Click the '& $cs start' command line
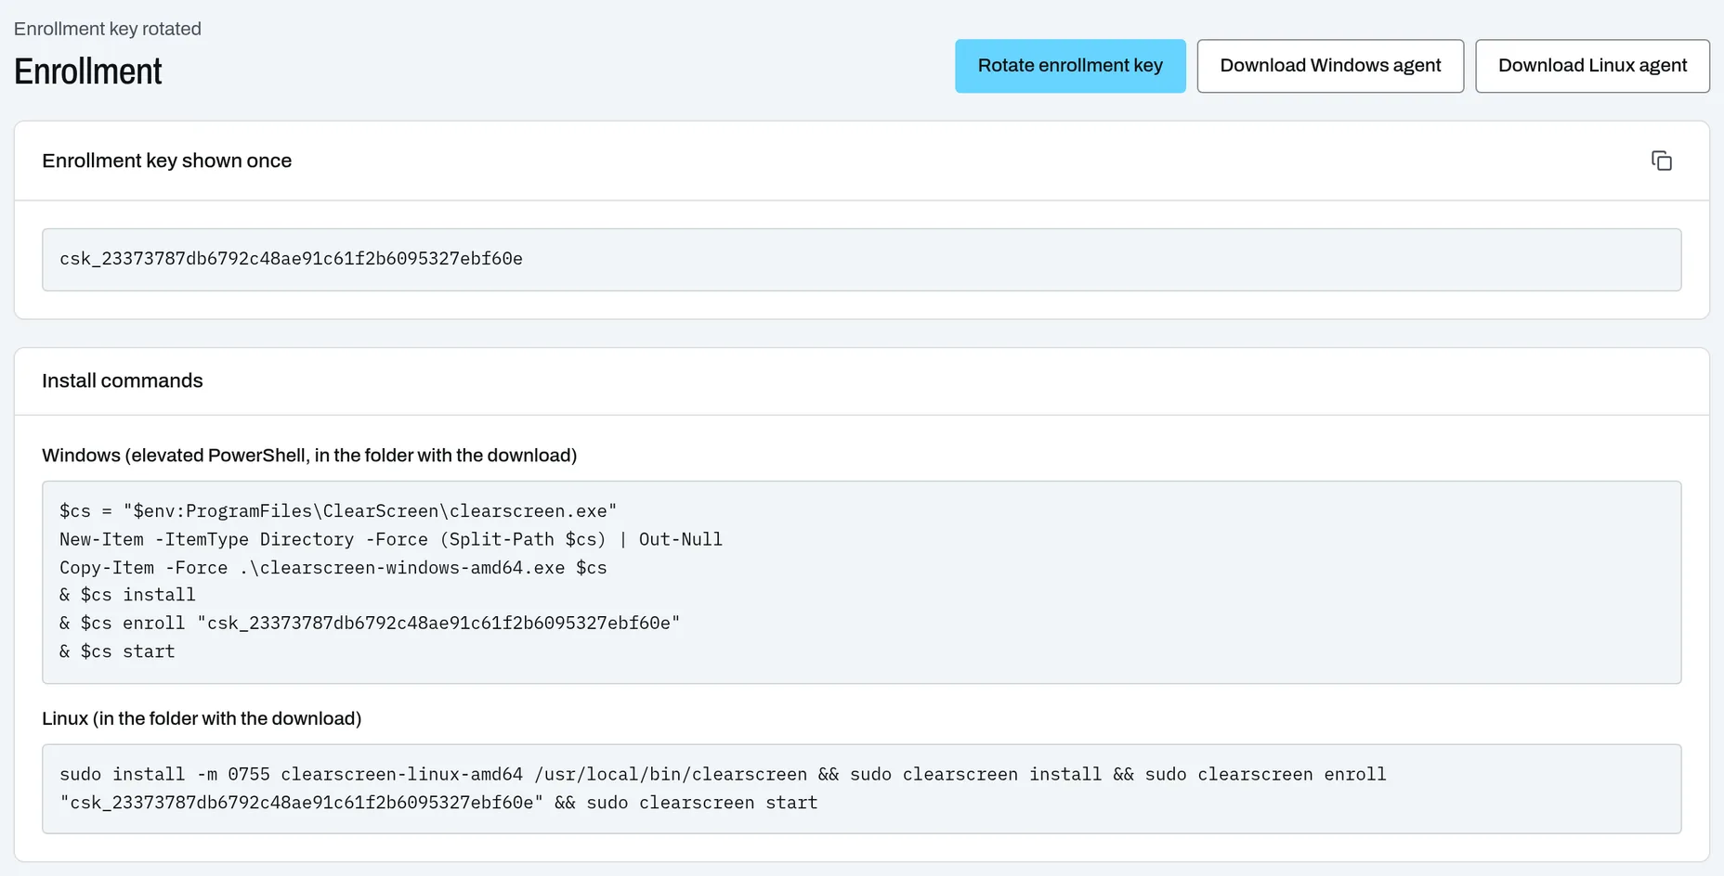Viewport: 1724px width, 876px height. click(x=117, y=651)
